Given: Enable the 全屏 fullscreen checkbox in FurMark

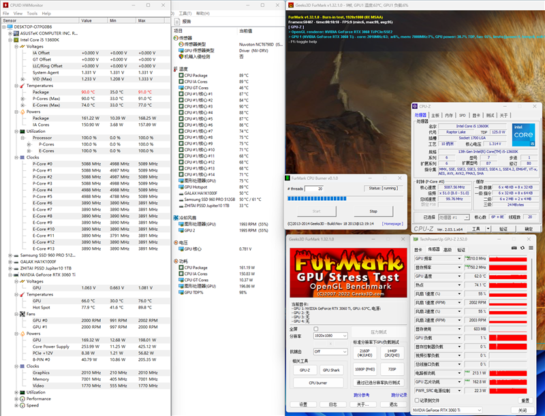Looking at the screenshot, I should click(316, 329).
